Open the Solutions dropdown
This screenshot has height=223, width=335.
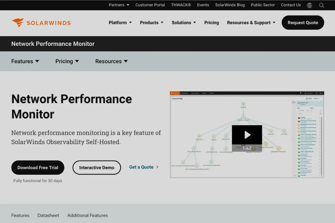(x=184, y=23)
